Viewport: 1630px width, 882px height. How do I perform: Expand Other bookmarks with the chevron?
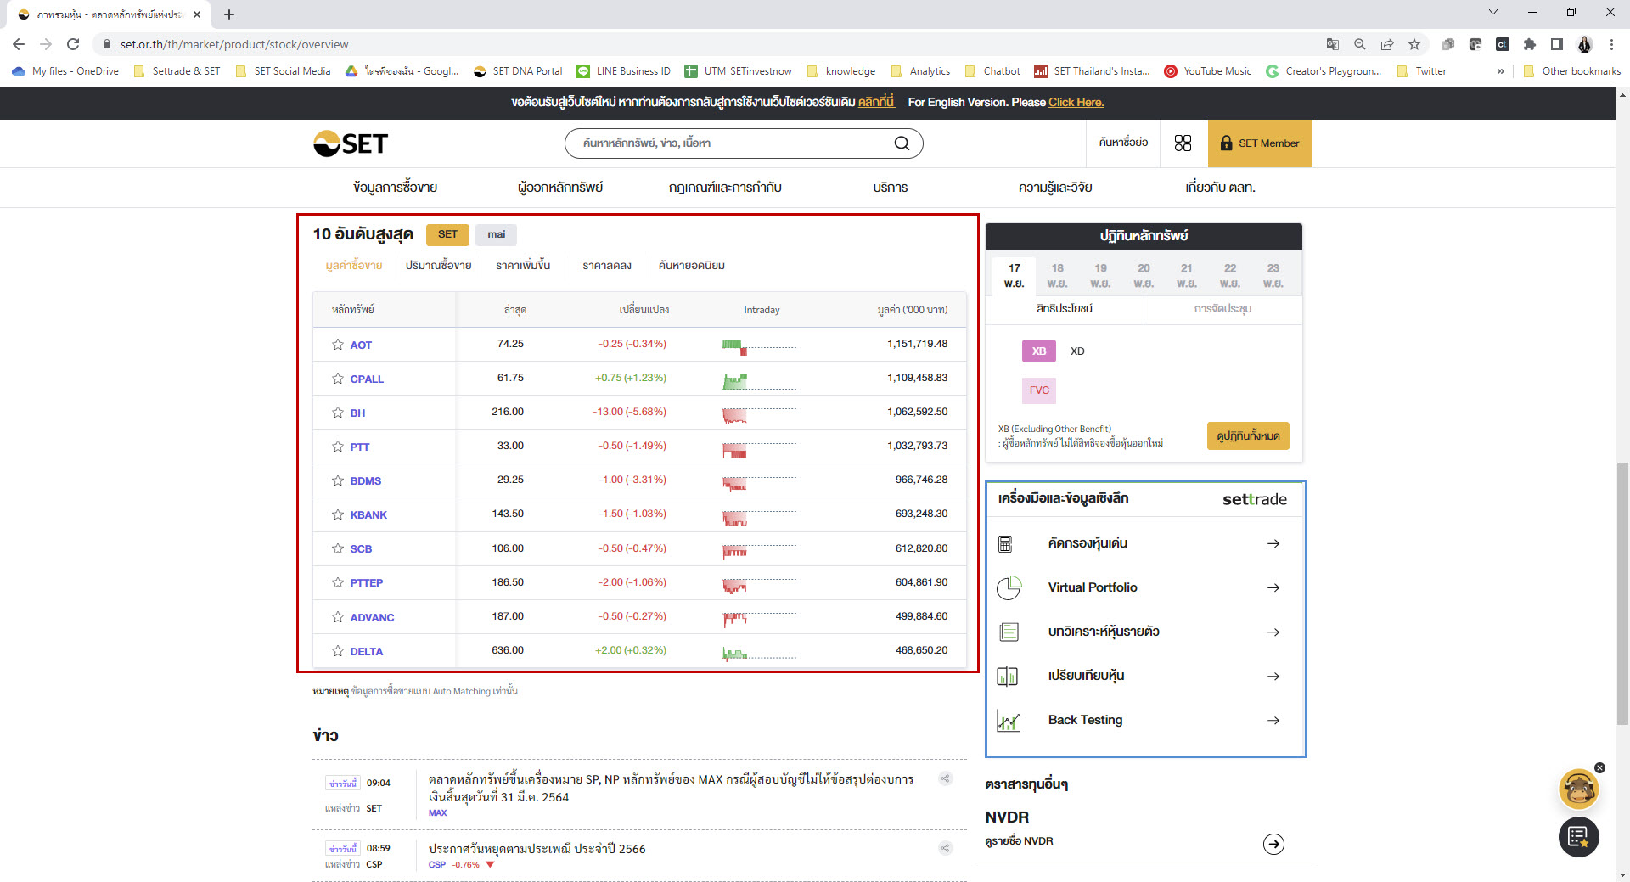coord(1501,71)
